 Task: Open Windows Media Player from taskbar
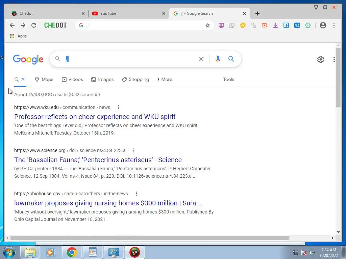click(51, 252)
